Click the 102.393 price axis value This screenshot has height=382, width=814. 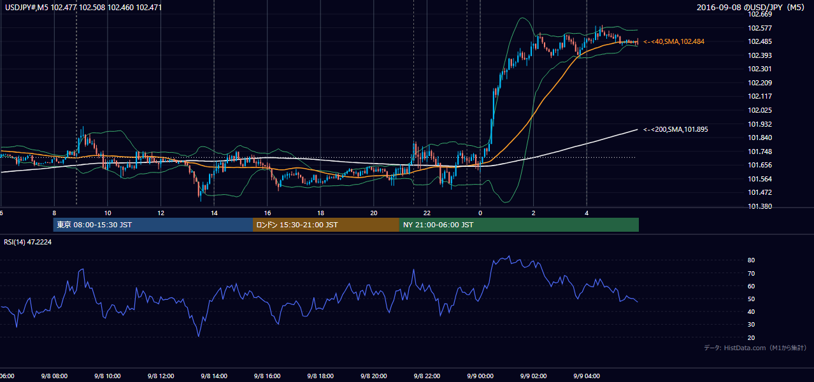tap(759, 55)
